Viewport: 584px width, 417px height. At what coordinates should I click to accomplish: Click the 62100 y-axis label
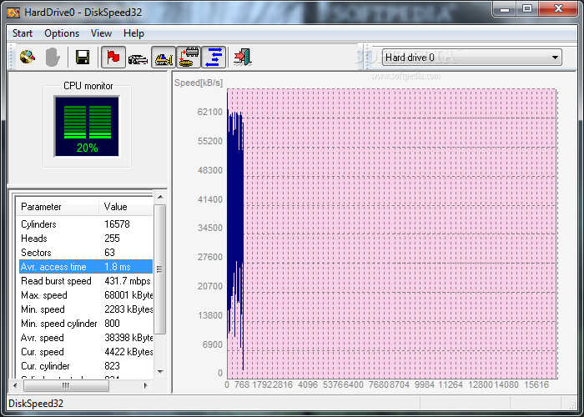click(x=209, y=112)
